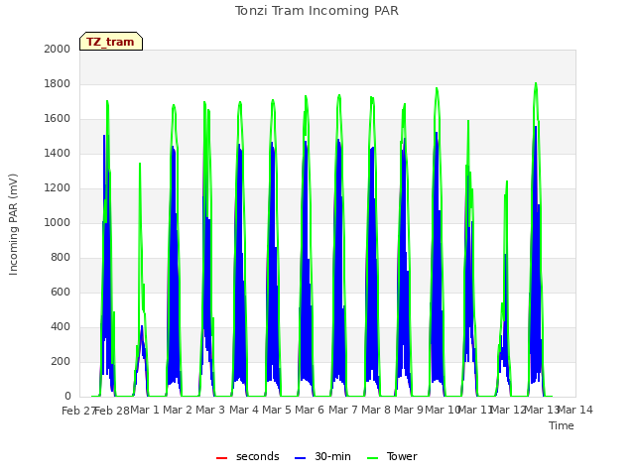Screen dimensions: 635x476
Task: Click the x-axis date 'Feb 27'
Action: click(x=78, y=411)
